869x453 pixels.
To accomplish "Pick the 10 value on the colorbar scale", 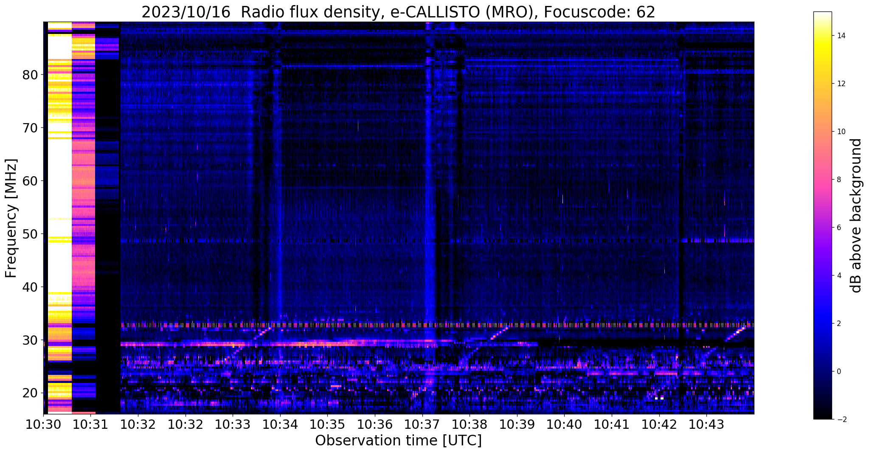I will point(841,132).
